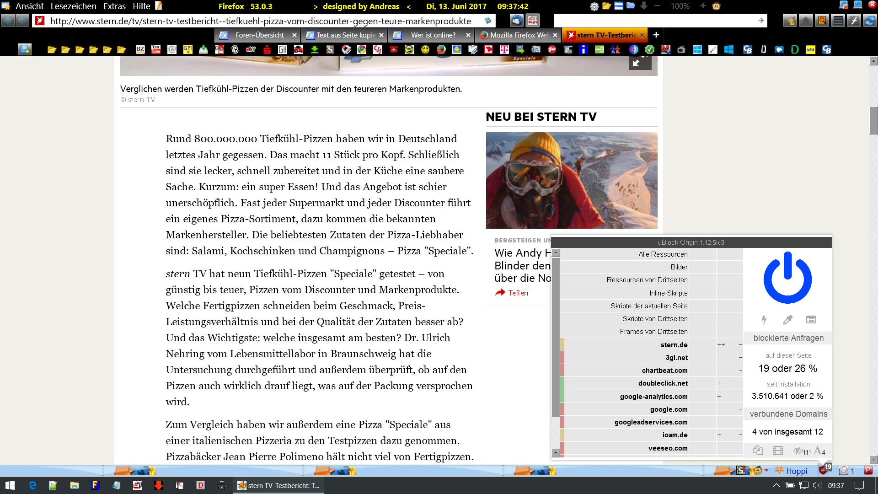Click the Teilen share link
The height and width of the screenshot is (494, 878).
pos(518,293)
